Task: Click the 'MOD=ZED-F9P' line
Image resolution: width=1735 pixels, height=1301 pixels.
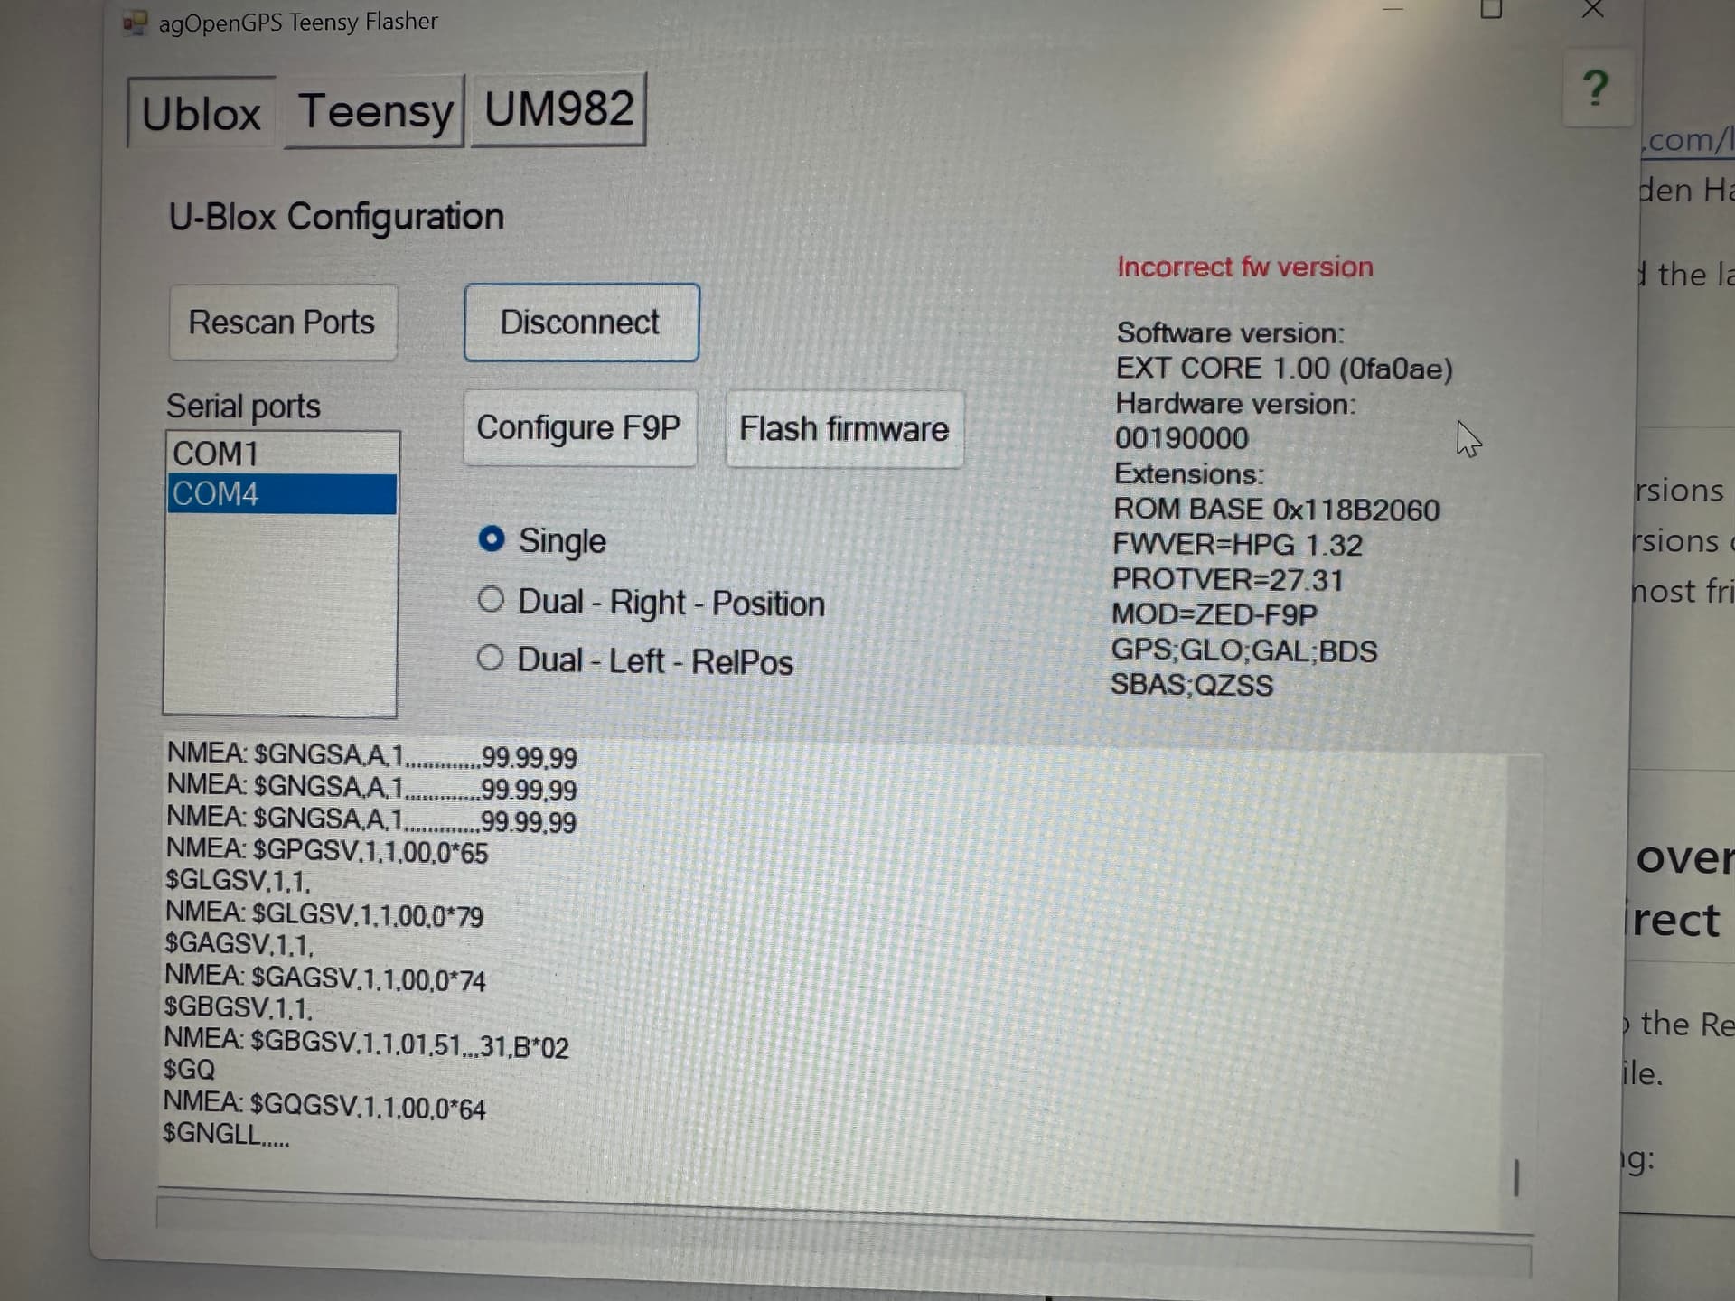Action: pos(1214,615)
